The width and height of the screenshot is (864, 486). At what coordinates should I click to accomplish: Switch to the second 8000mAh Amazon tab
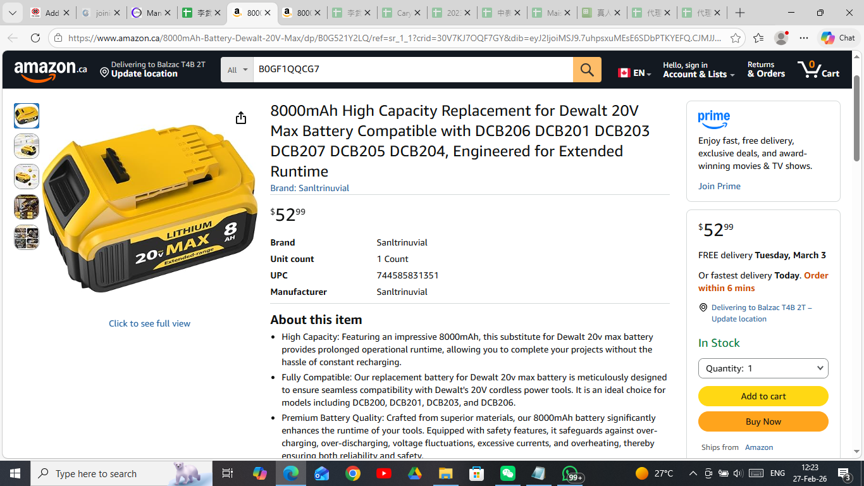[x=303, y=13]
